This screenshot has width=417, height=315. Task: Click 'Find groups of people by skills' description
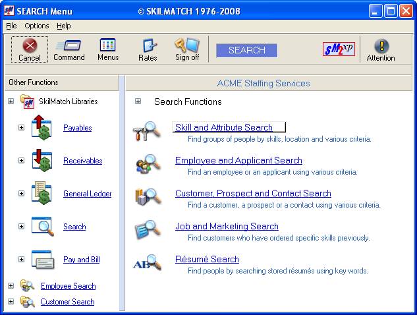(x=279, y=139)
